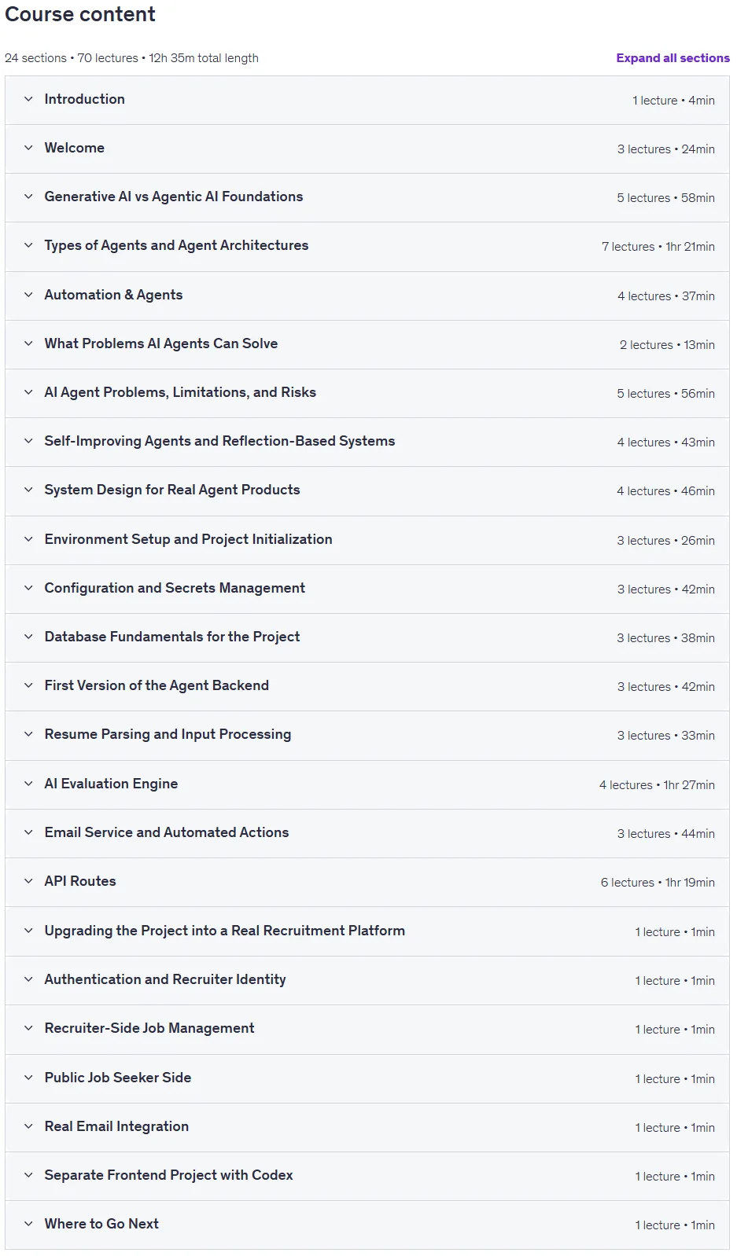Image resolution: width=737 pixels, height=1256 pixels.
Task: Expand Real Email Integration section
Action: pyautogui.click(x=367, y=1127)
